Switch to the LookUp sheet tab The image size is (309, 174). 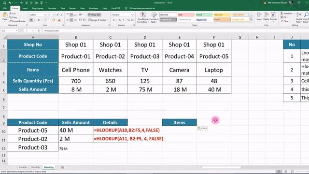point(23,167)
